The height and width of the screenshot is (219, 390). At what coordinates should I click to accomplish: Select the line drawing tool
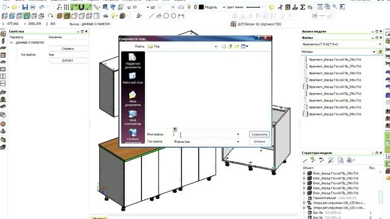click(151, 16)
